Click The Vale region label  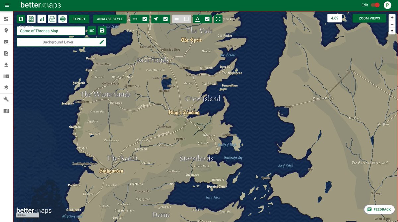pos(199,31)
